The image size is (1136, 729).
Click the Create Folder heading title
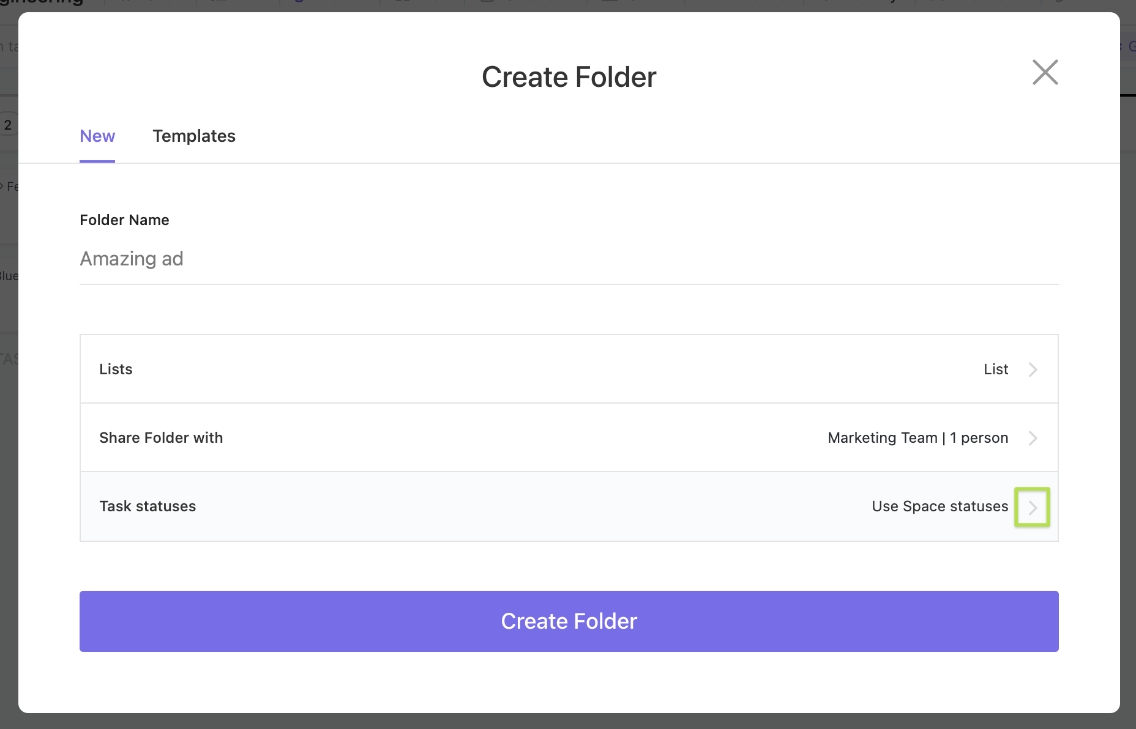tap(569, 77)
